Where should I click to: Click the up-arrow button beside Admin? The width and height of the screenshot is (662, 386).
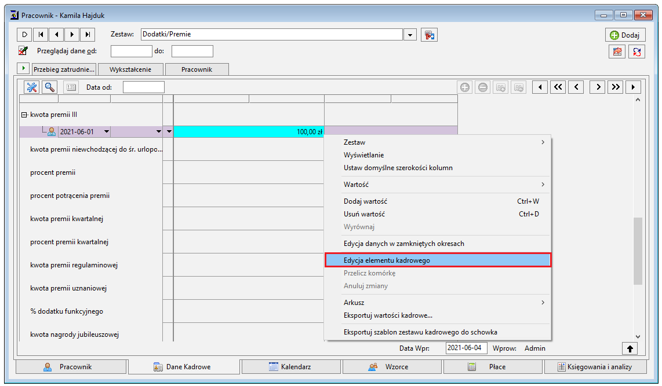tap(630, 348)
